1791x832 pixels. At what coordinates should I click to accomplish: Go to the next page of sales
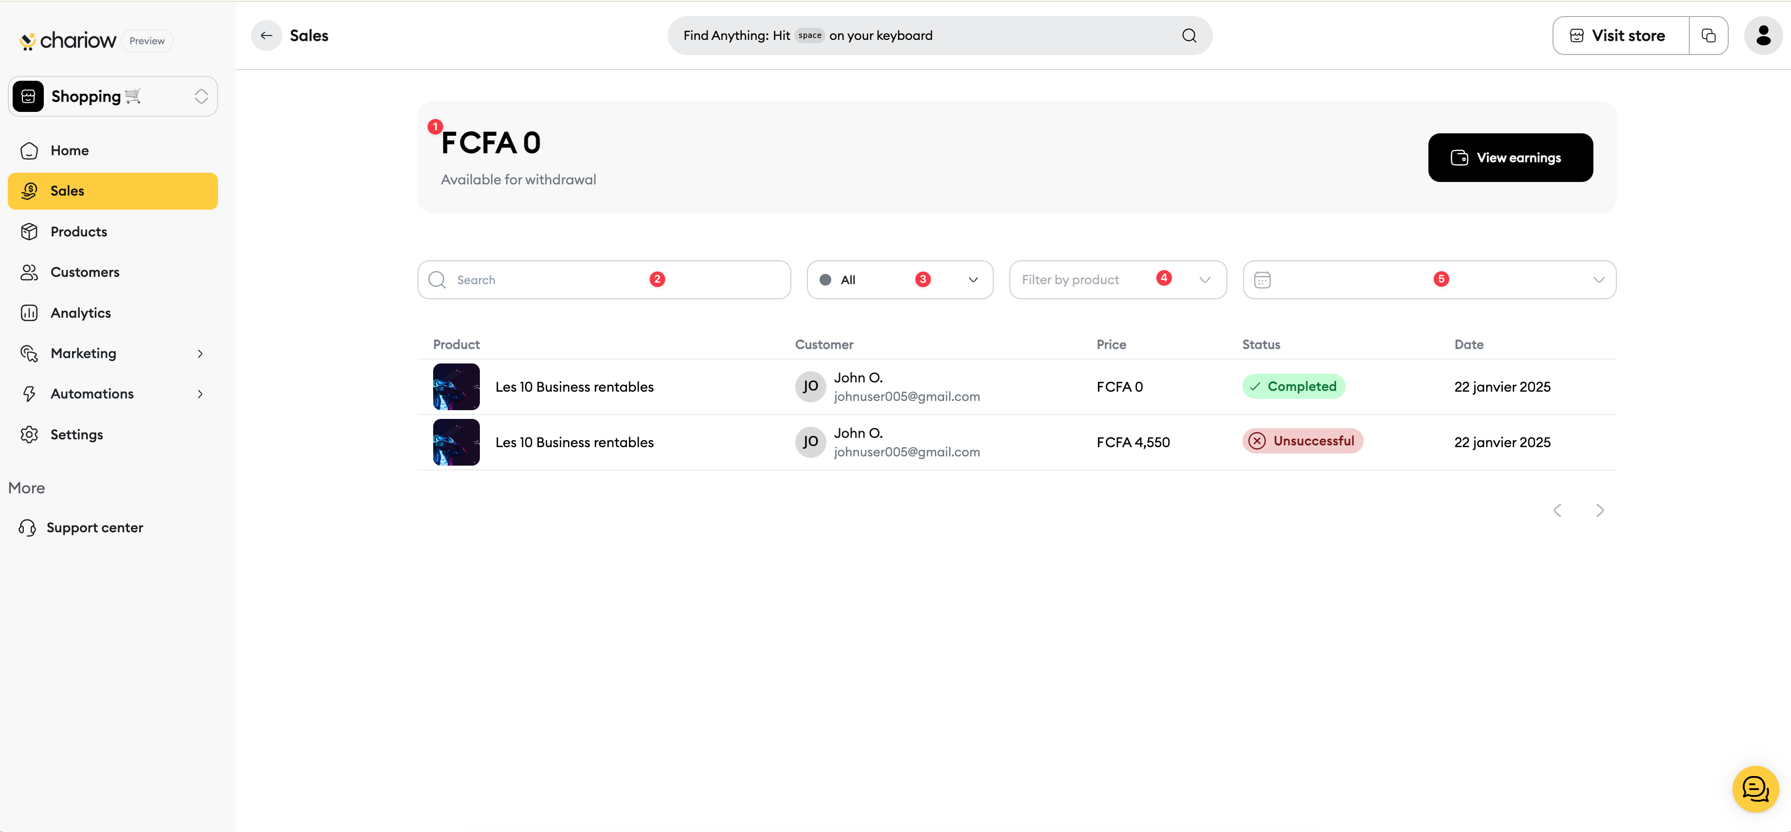[1600, 510]
